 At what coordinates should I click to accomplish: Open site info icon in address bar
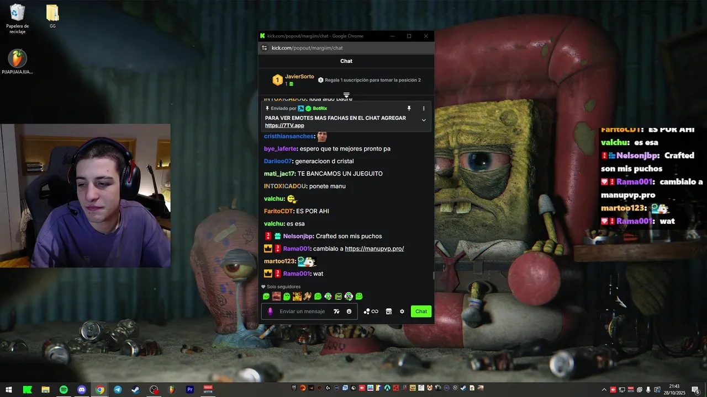[265, 48]
